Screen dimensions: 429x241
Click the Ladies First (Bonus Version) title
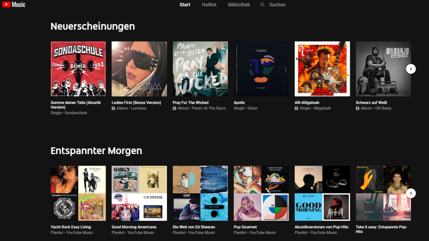[x=136, y=102]
